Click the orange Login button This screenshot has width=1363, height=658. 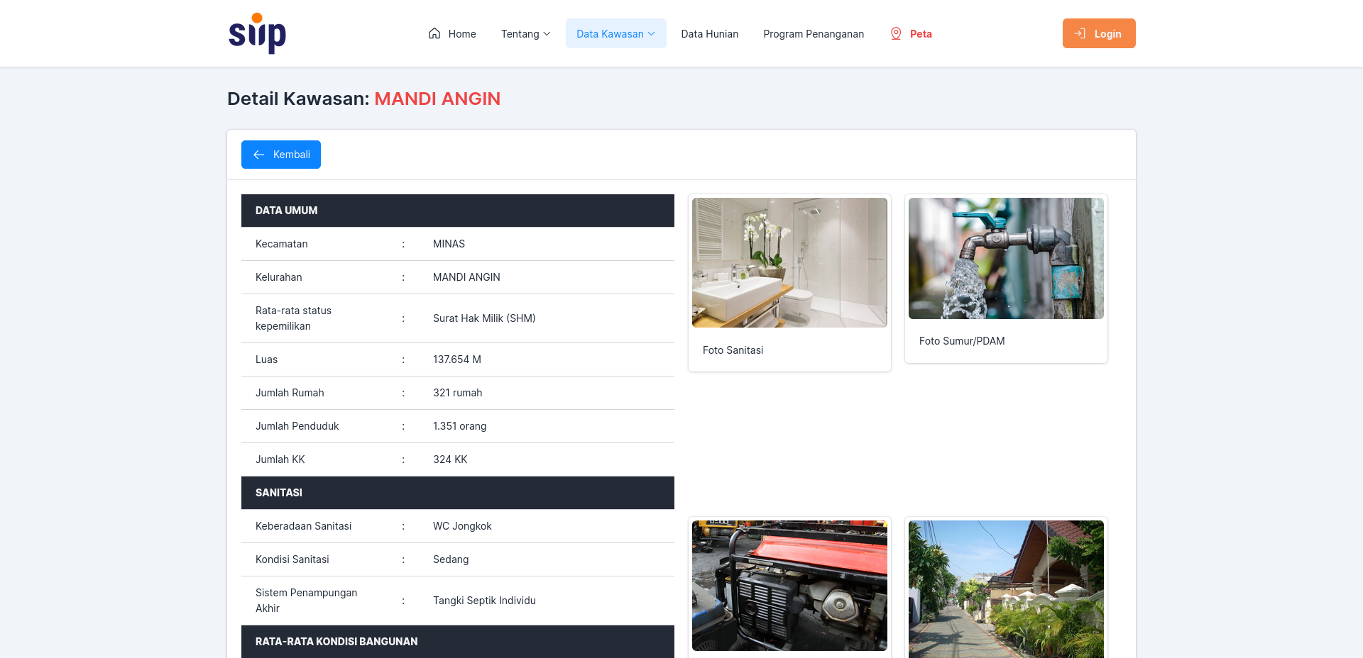1099,33
